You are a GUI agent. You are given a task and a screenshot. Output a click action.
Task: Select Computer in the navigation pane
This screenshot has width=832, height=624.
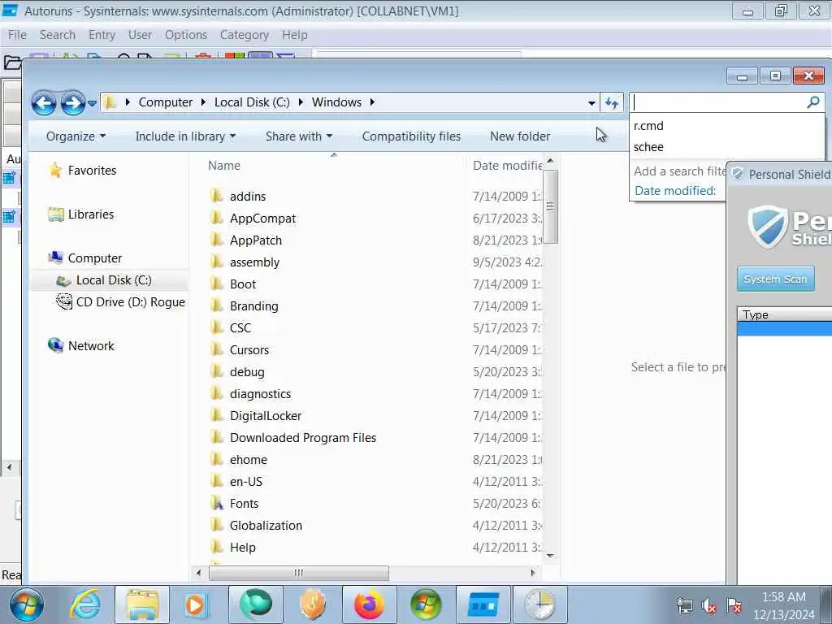click(x=95, y=258)
